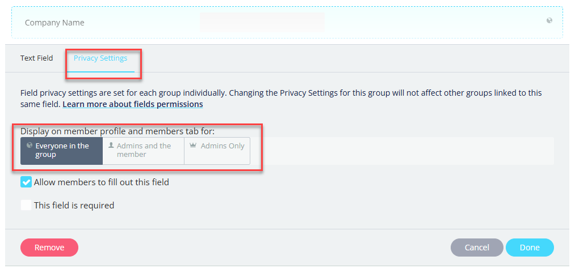Switch to the Text Field tab
The image size is (575, 273).
click(37, 58)
